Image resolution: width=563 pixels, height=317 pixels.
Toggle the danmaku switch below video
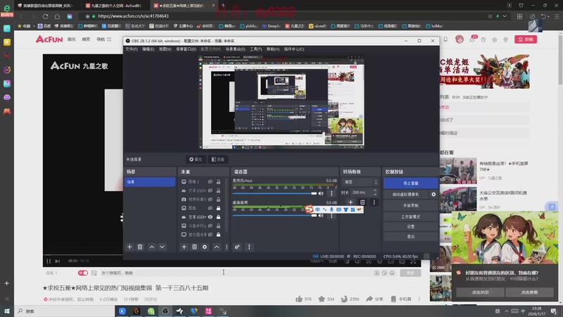point(83,273)
